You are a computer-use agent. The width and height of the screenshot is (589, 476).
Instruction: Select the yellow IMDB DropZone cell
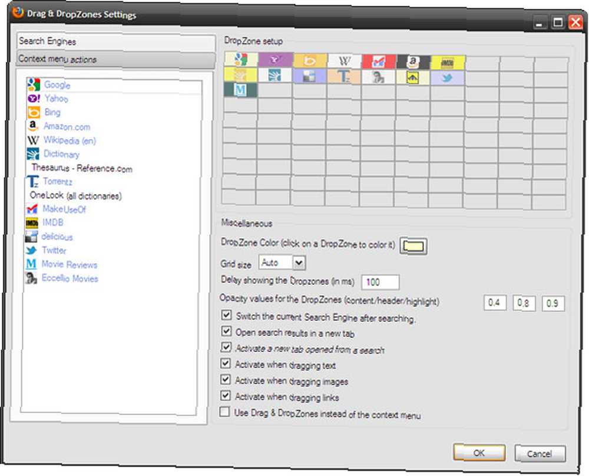[x=448, y=63]
